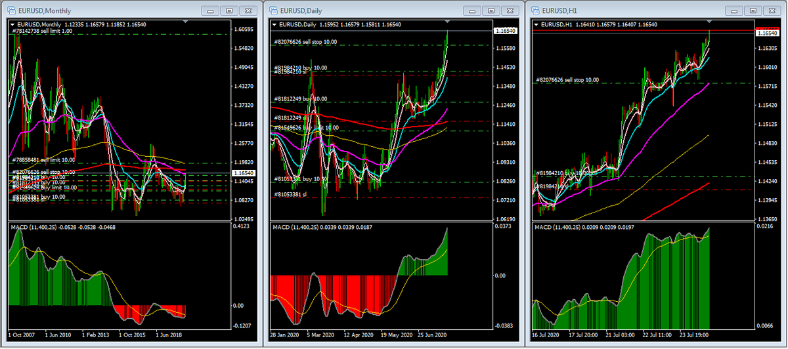This screenshot has width=788, height=349.
Task: Click current price tag 1.16540 on H1 chart
Action: pyautogui.click(x=768, y=32)
